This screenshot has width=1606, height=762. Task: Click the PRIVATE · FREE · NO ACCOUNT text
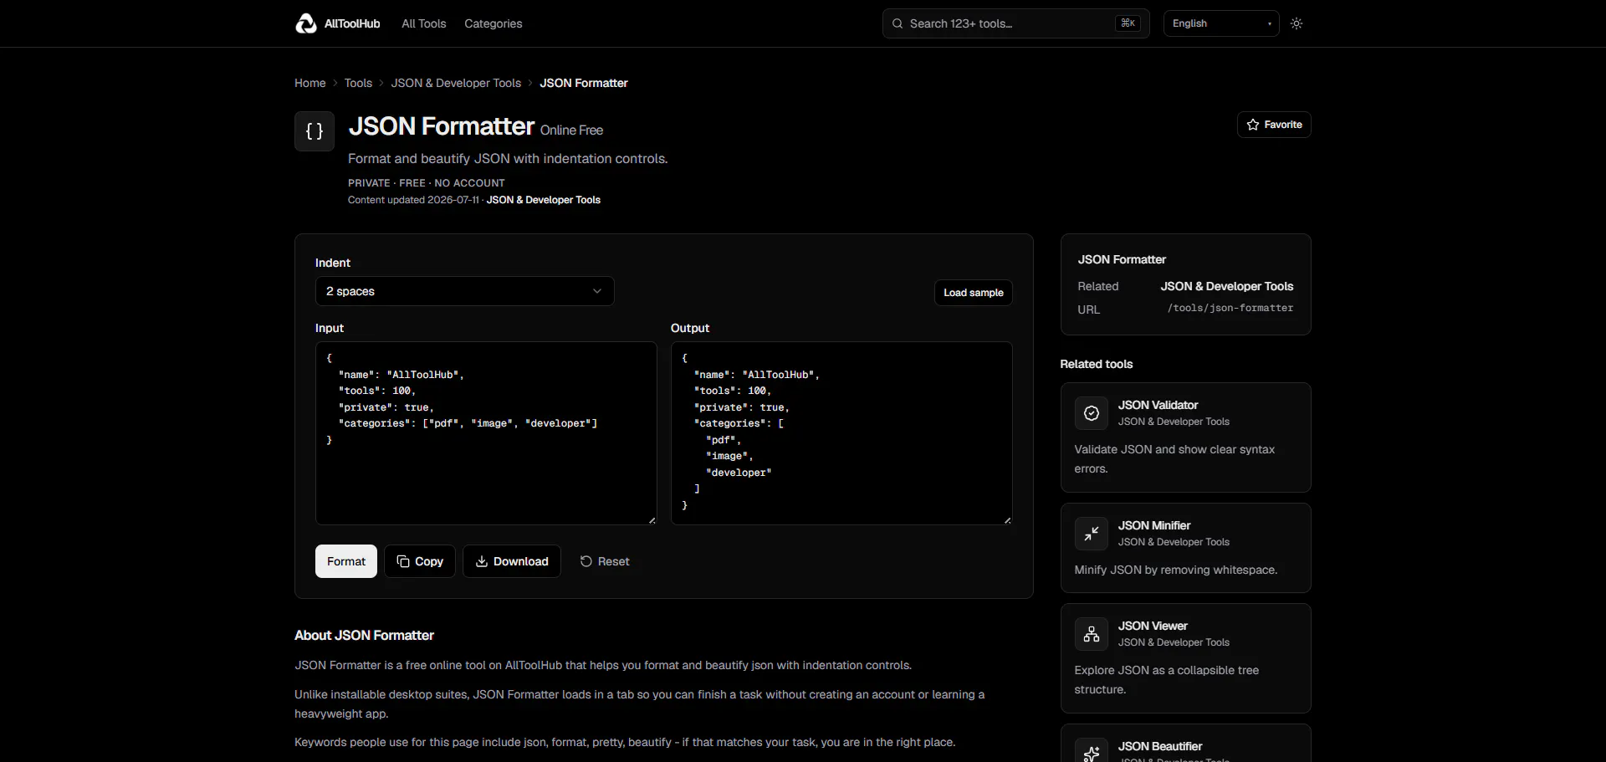427,183
